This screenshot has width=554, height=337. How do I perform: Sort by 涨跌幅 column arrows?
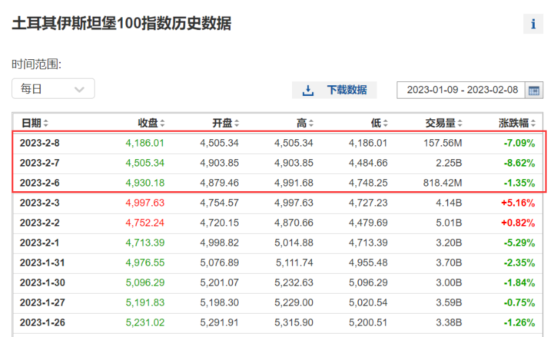[x=533, y=123]
